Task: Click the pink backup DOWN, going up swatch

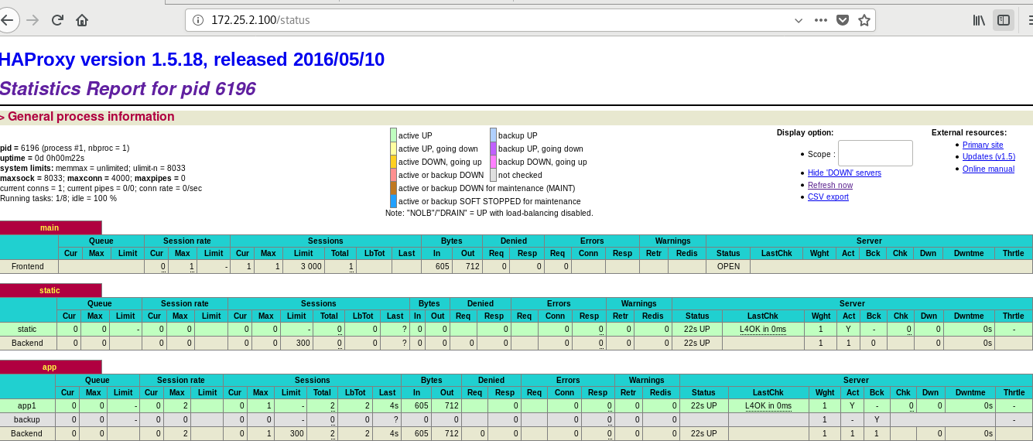Action: 493,162
